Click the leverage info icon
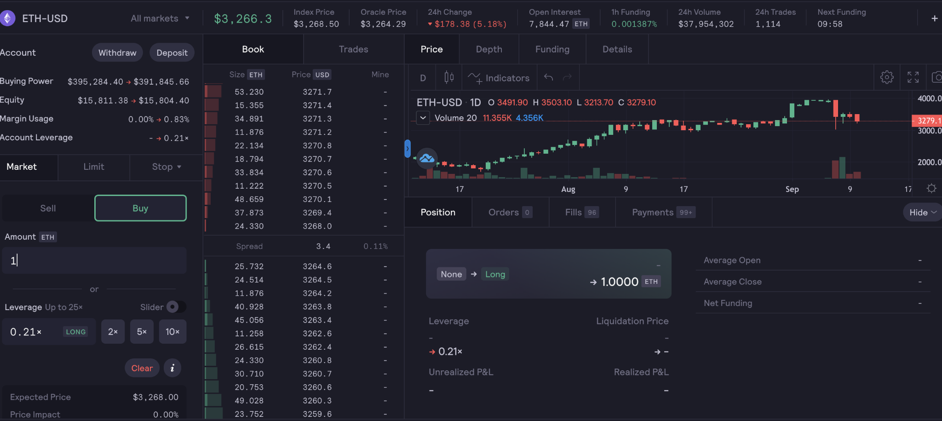Screen dimensions: 942x421 [x=172, y=368]
